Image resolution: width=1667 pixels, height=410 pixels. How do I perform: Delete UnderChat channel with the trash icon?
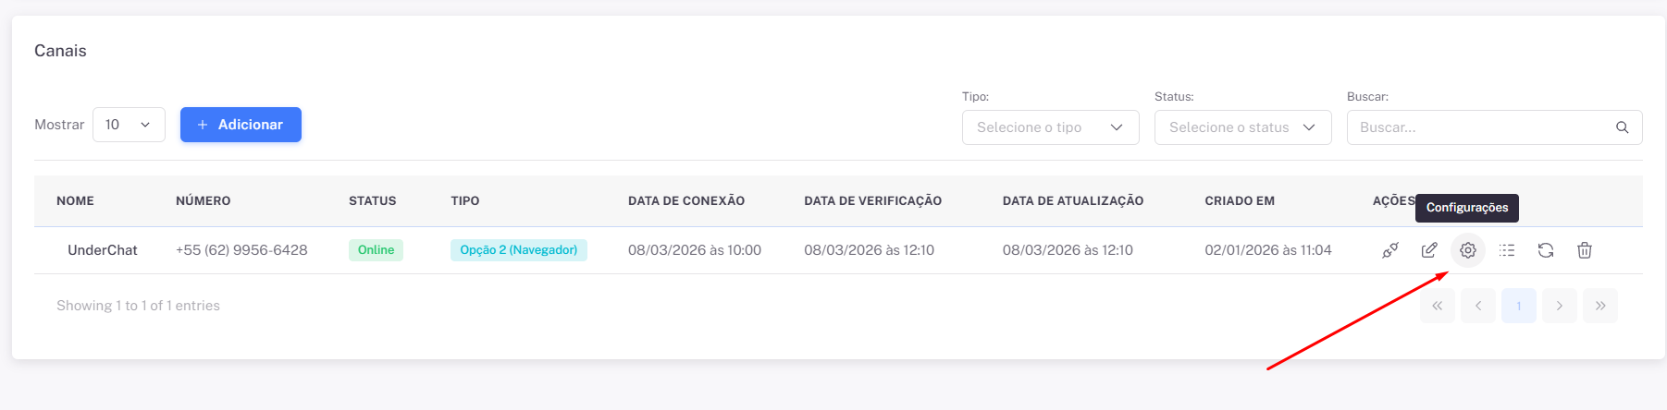1585,250
